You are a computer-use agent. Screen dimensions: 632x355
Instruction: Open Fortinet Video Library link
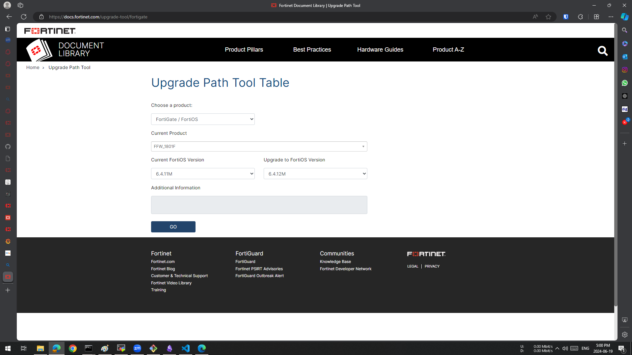[171, 283]
